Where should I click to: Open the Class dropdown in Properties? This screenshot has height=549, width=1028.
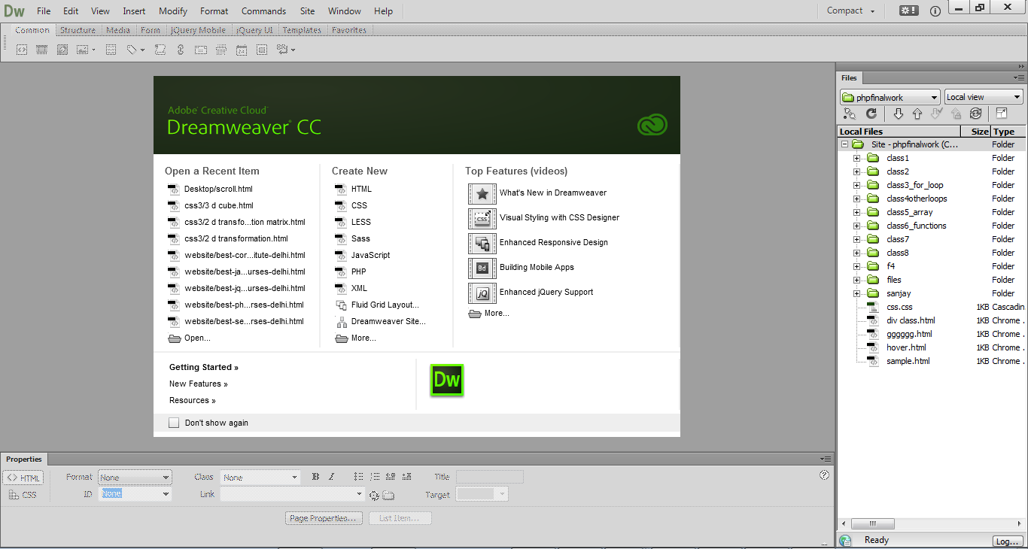[x=260, y=477]
